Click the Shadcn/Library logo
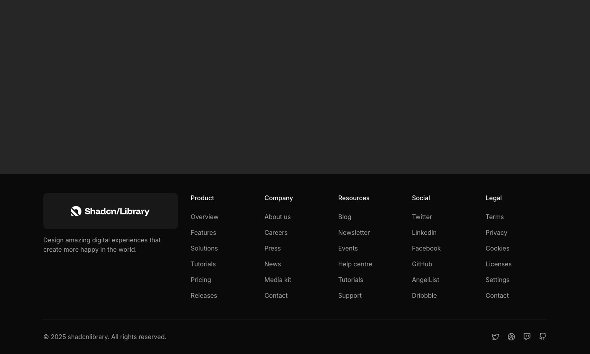590x354 pixels. 110,211
